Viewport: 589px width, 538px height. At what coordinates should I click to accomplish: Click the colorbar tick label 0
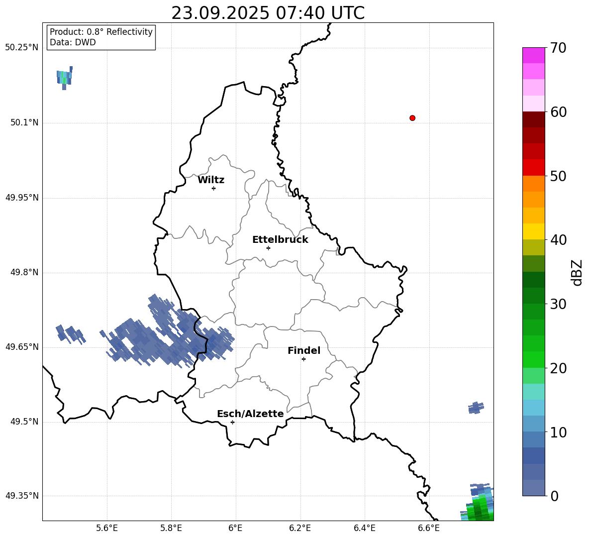coord(554,496)
